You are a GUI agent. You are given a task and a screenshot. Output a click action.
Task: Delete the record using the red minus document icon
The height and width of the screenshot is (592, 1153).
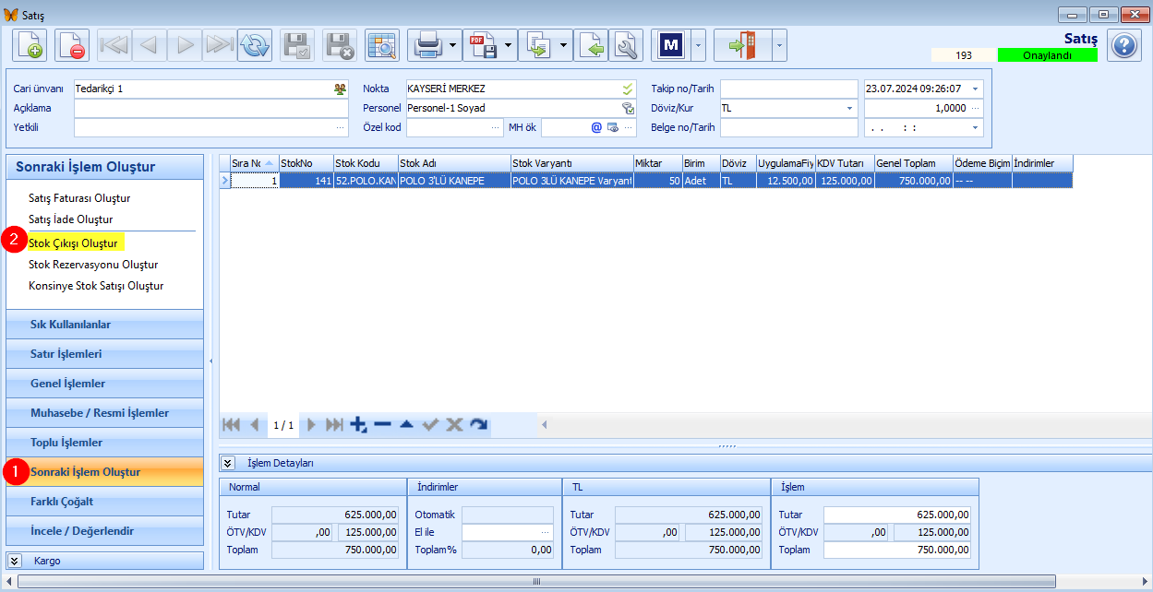pyautogui.click(x=72, y=44)
